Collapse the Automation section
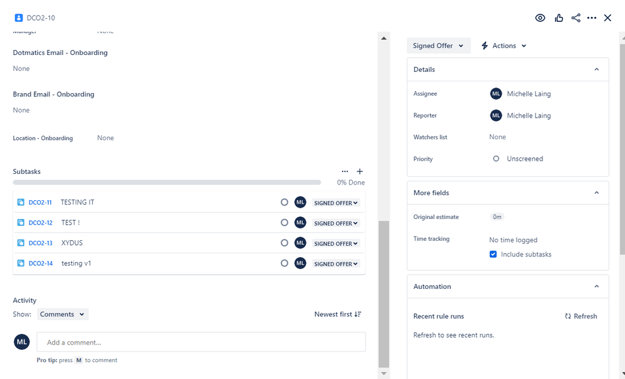 597,286
